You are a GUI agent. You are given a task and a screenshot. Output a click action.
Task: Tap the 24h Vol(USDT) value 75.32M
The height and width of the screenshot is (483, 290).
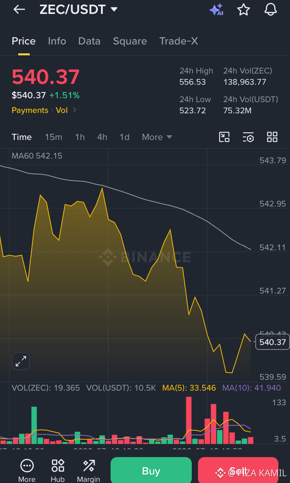pos(237,111)
